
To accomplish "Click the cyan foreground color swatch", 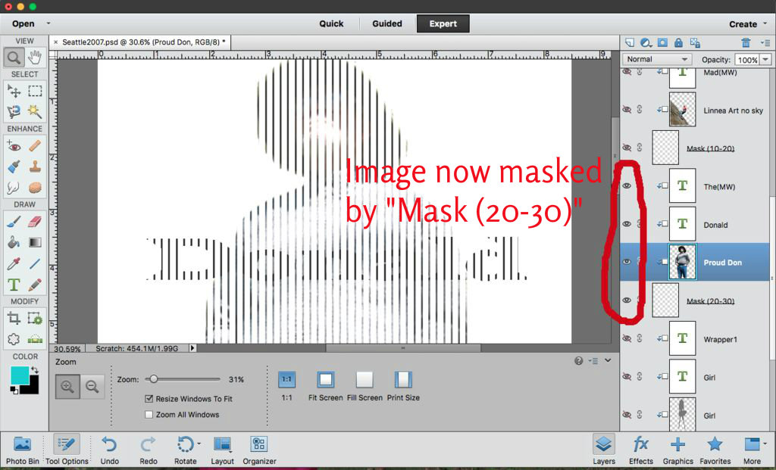I will pos(20,375).
